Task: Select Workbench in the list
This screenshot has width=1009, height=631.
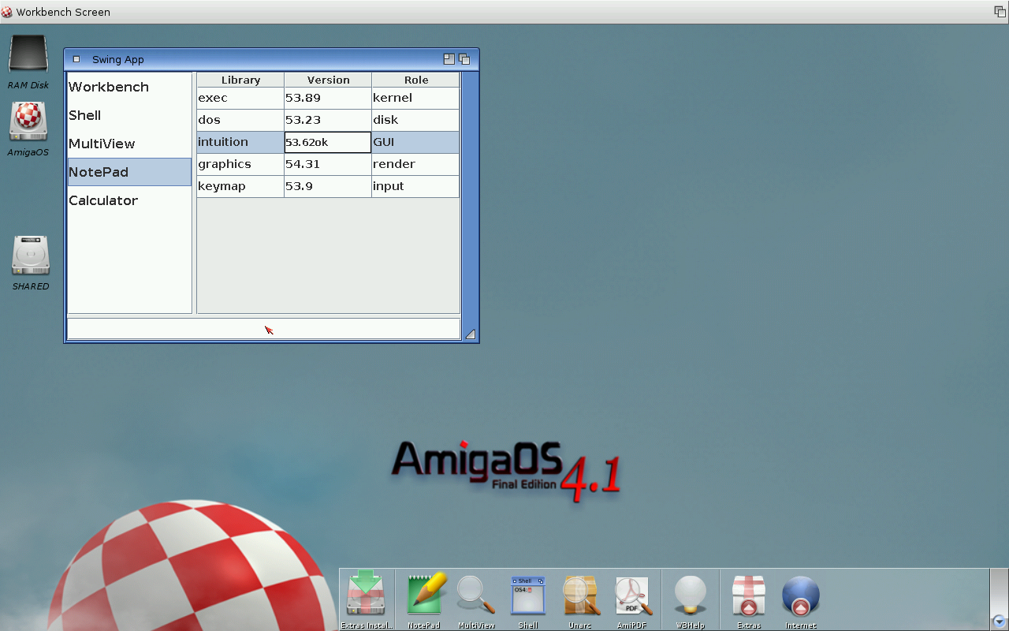Action: [129, 87]
